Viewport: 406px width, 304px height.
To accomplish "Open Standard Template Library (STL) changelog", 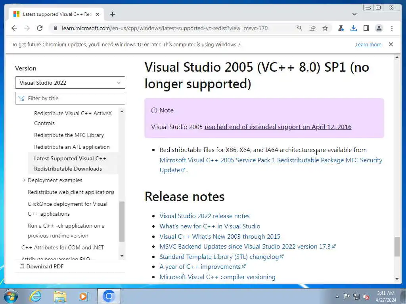I will coord(222,256).
